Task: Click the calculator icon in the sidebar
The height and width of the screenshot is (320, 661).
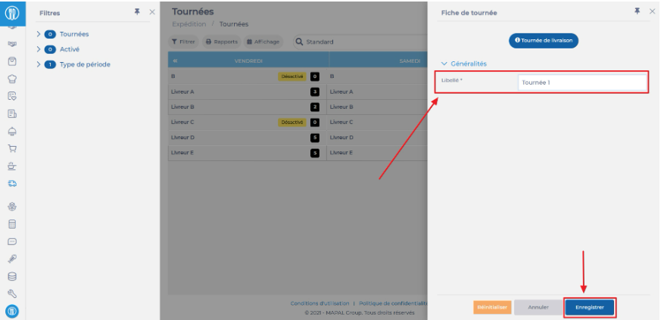Action: [x=12, y=225]
